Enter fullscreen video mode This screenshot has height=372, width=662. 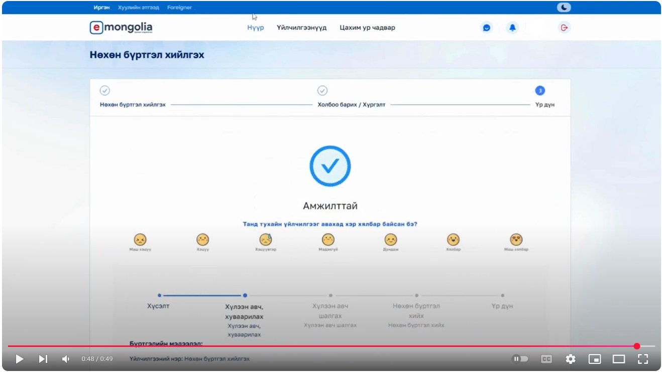[643, 359]
